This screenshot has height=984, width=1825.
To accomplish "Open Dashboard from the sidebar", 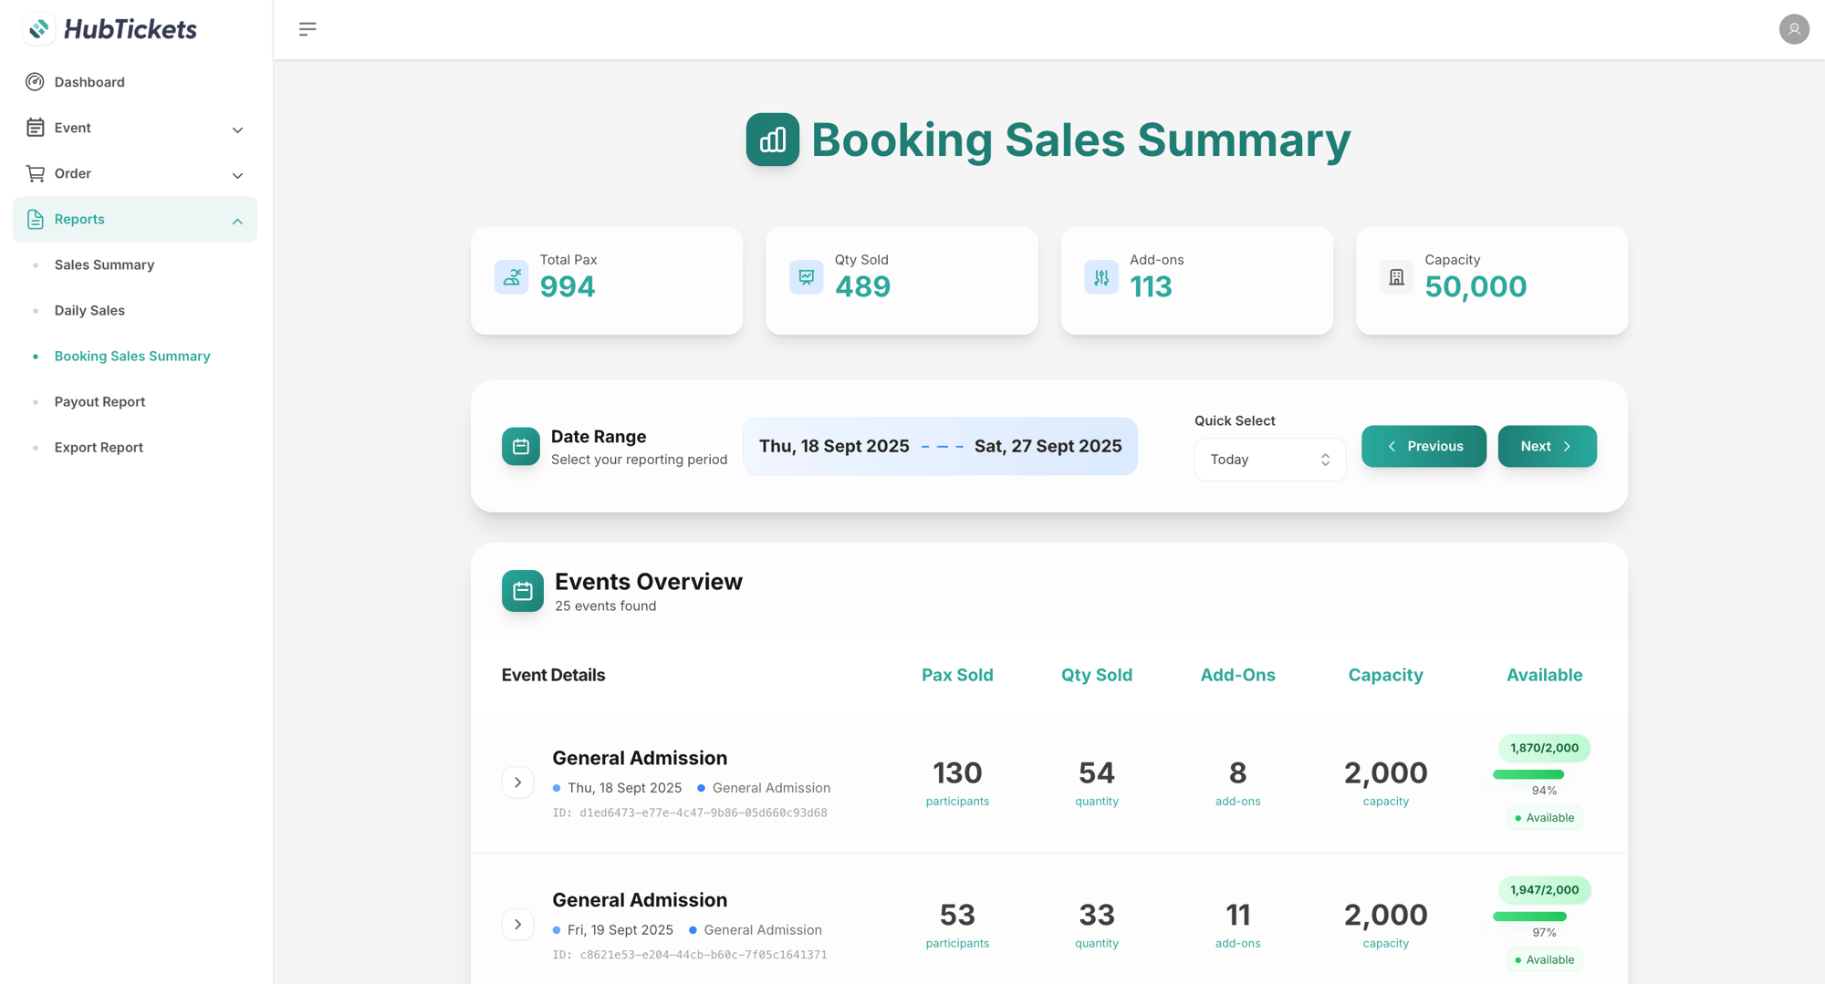I will tap(89, 82).
